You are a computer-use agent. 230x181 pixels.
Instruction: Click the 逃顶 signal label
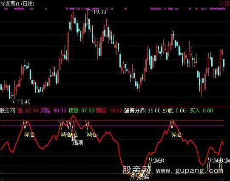78,142
